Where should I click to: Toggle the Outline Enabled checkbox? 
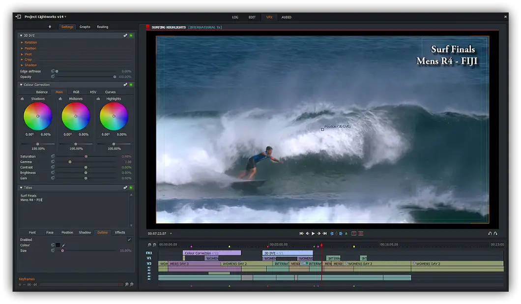(129, 240)
